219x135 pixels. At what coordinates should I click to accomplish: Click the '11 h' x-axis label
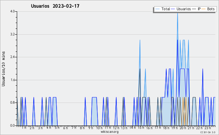(x=108, y=128)
